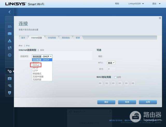Choose 自动配置 - DHCP option in list
The image size is (166, 127).
(x=42, y=60)
